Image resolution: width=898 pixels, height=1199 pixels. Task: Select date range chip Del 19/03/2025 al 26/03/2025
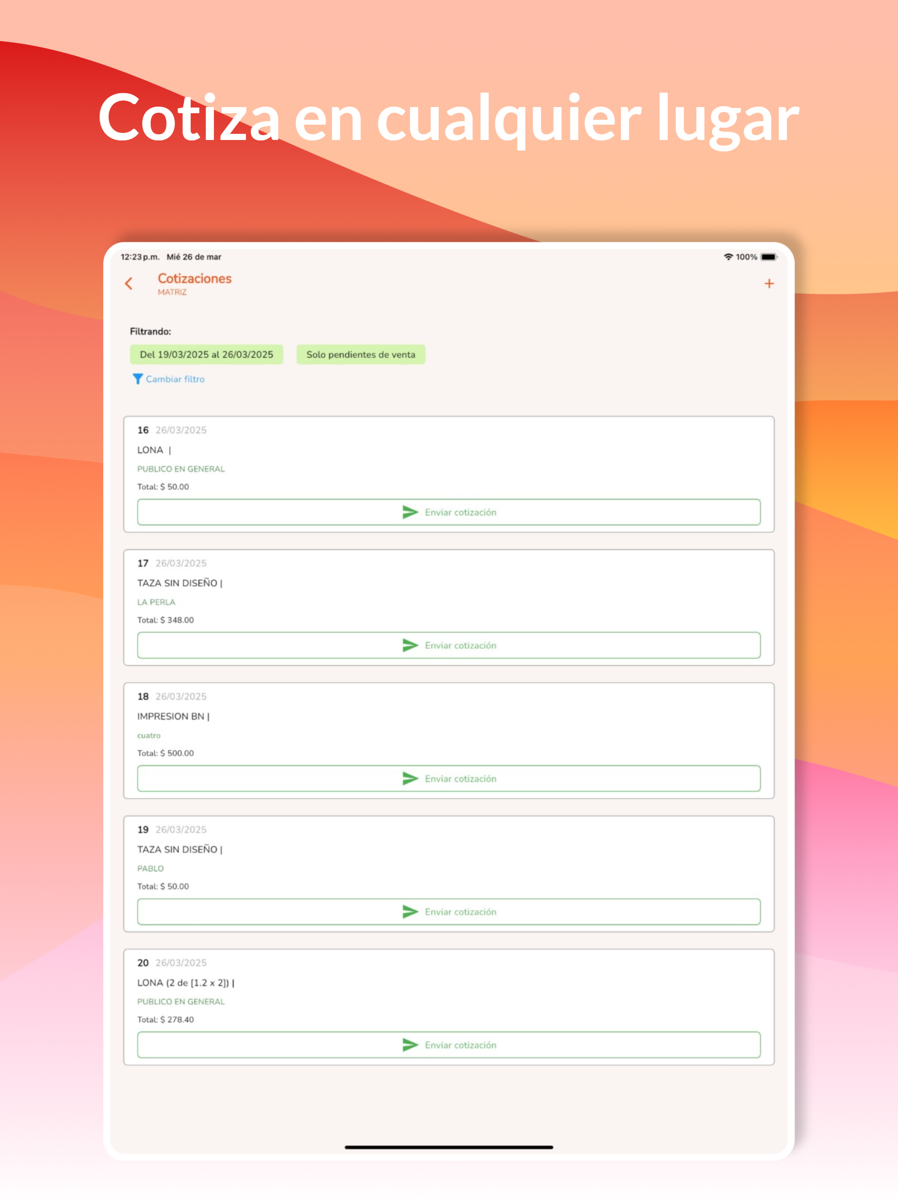click(x=207, y=355)
